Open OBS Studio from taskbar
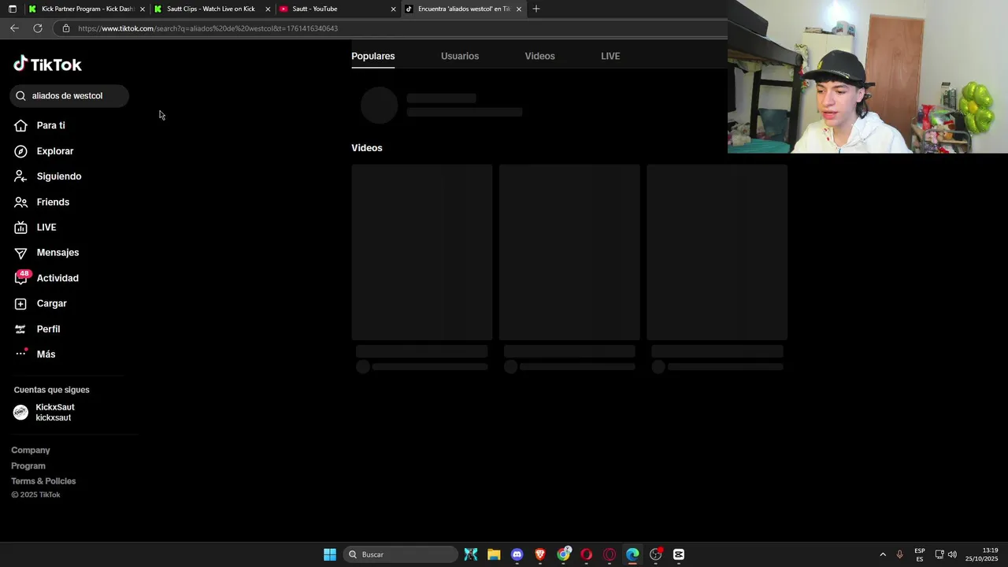This screenshot has height=567, width=1008. (x=656, y=554)
